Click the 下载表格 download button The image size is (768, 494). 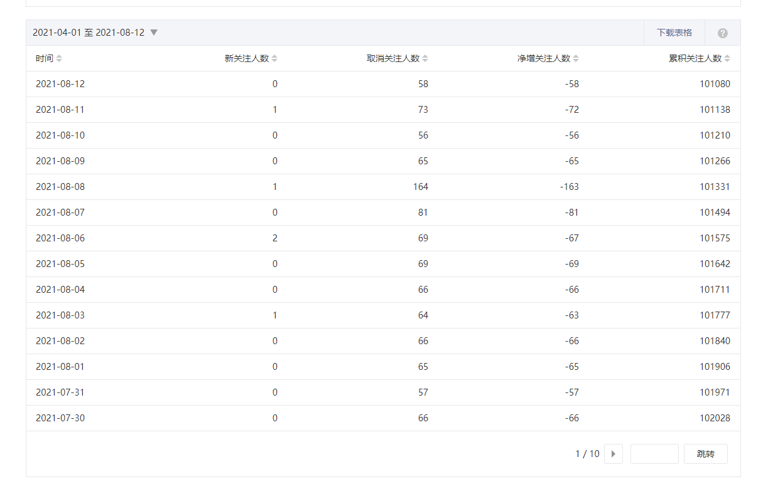[x=674, y=33]
